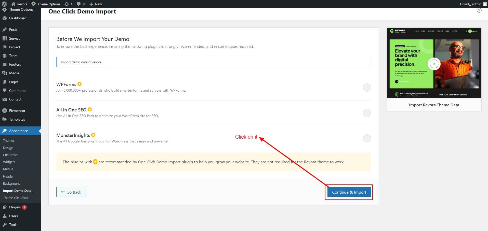The height and width of the screenshot is (231, 488).
Task: Click the admin avatar in the top right
Action: tap(484, 4)
